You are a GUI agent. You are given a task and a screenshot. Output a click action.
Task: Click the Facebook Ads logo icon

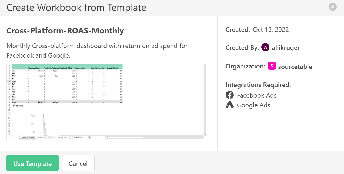(230, 95)
